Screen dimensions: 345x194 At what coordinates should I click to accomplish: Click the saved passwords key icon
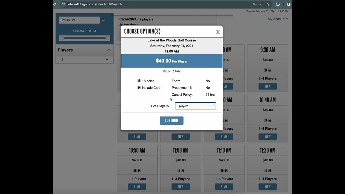pos(254,4)
